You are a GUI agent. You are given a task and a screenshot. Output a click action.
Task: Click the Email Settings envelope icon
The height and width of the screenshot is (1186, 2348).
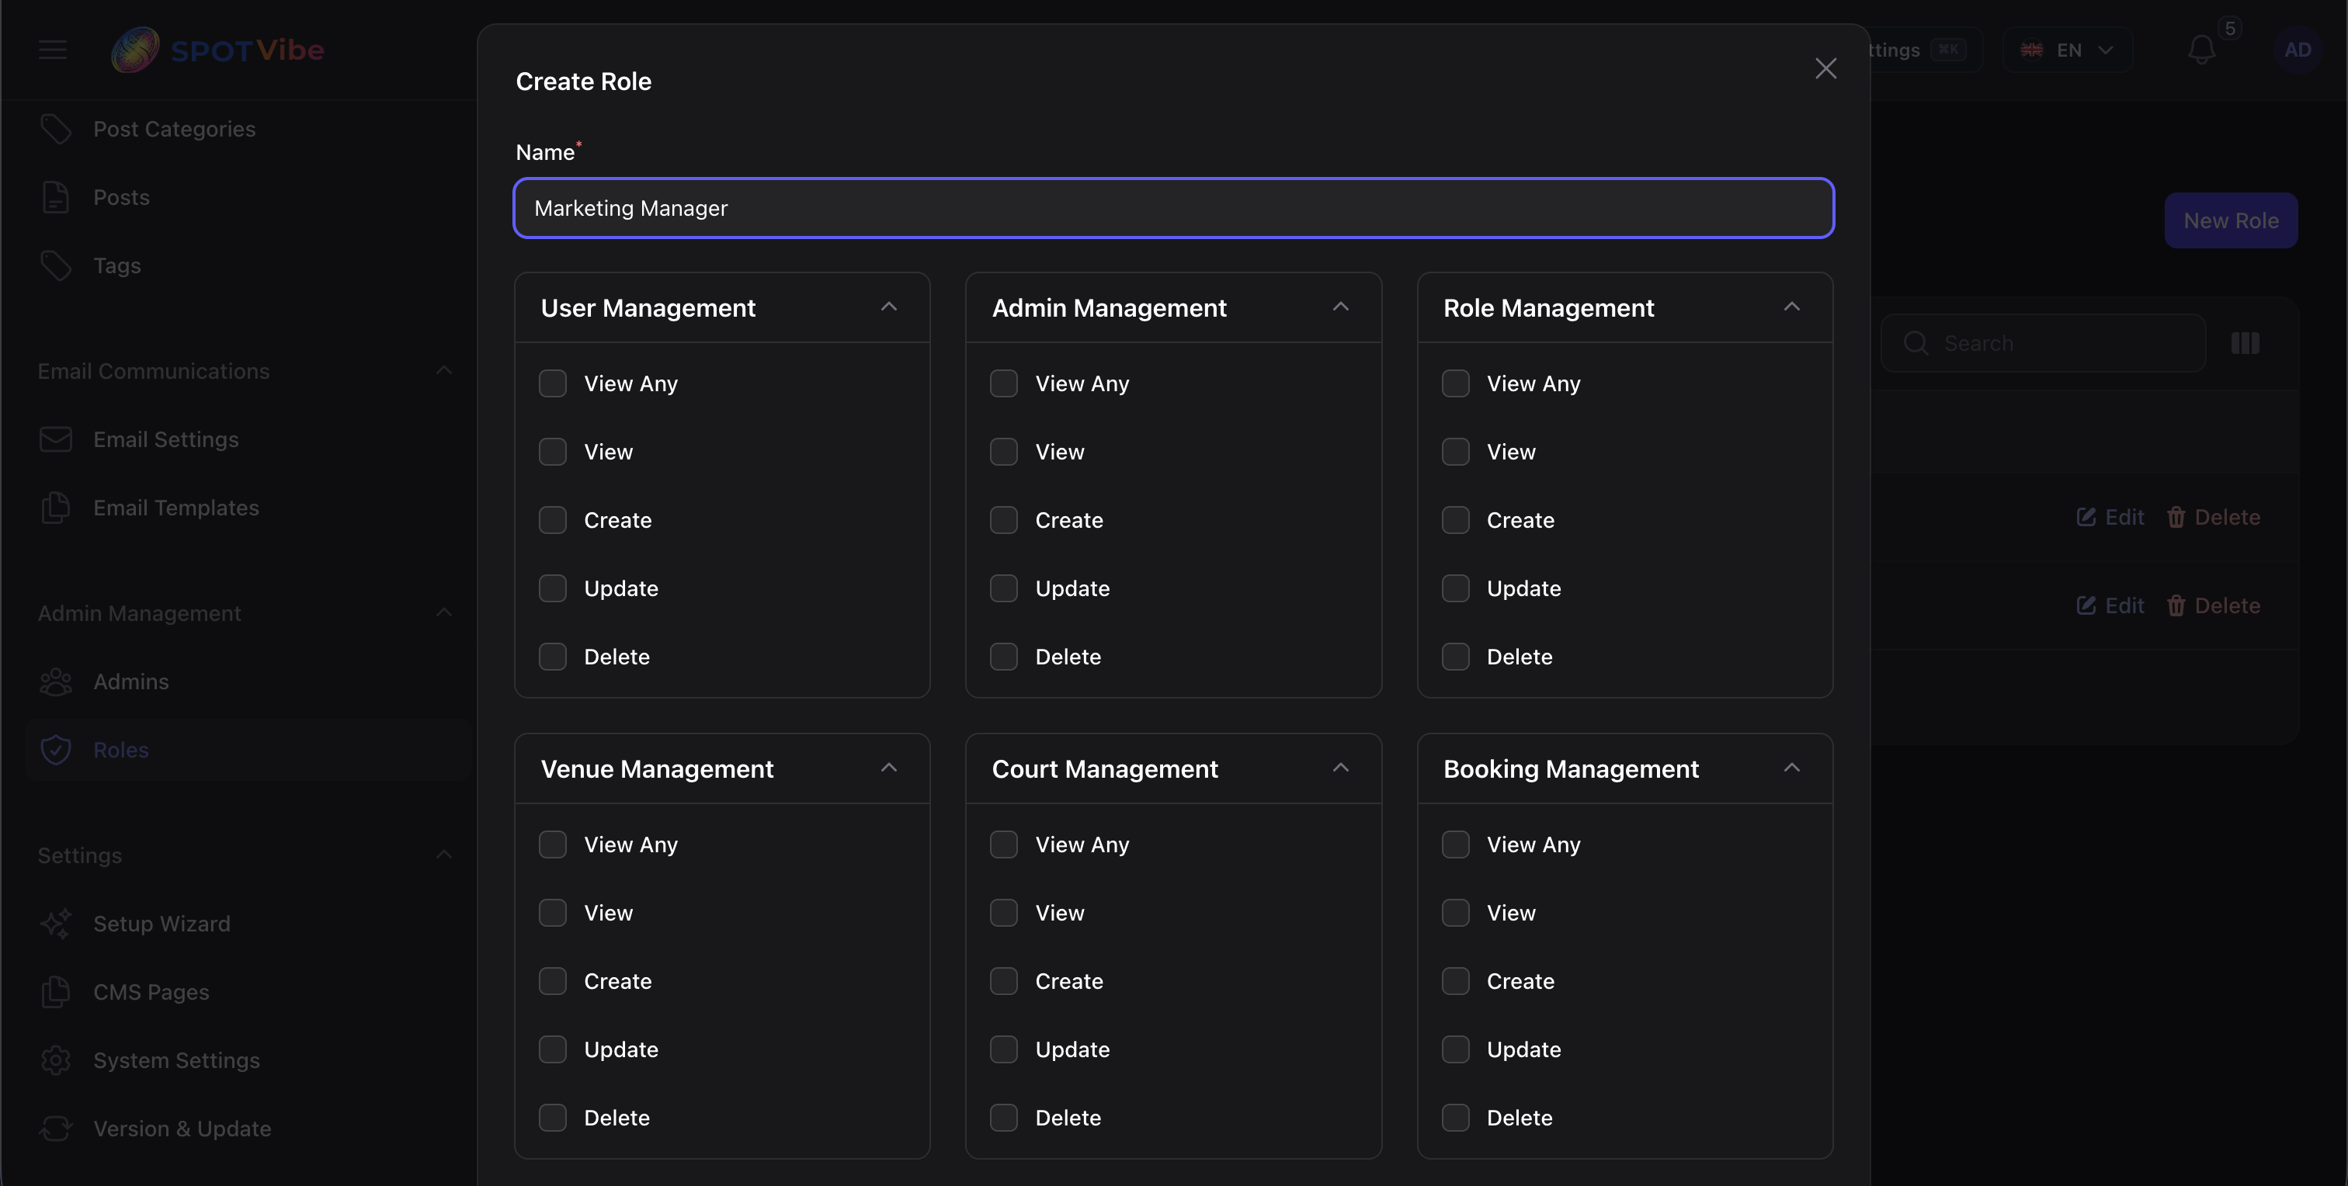[56, 440]
